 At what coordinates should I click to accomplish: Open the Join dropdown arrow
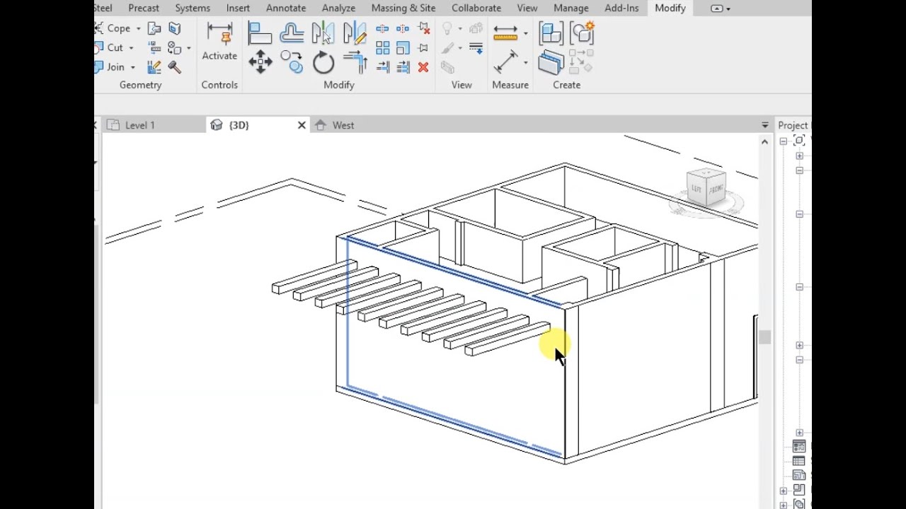coord(132,67)
